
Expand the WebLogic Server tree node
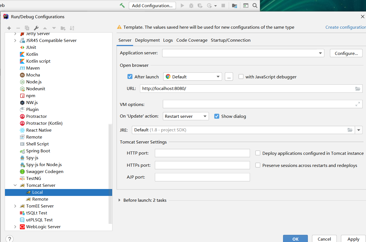point(15,227)
